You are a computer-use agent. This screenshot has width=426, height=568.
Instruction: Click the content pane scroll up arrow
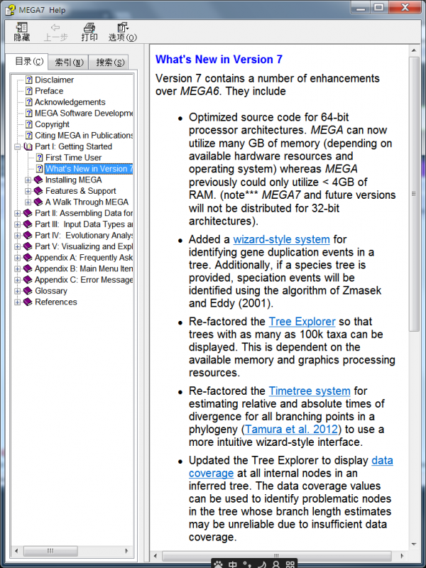click(414, 50)
